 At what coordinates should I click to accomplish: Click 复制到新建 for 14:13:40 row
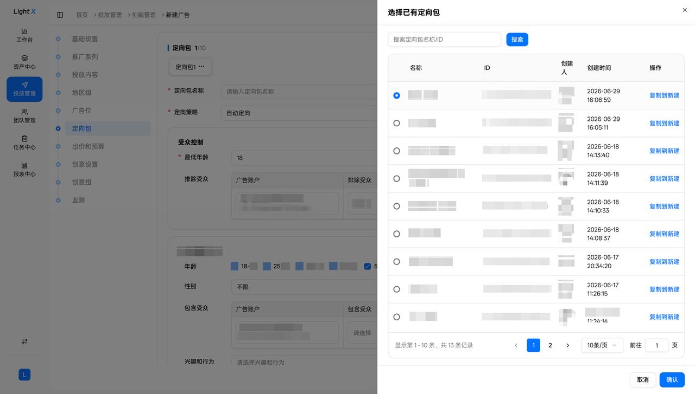point(664,151)
